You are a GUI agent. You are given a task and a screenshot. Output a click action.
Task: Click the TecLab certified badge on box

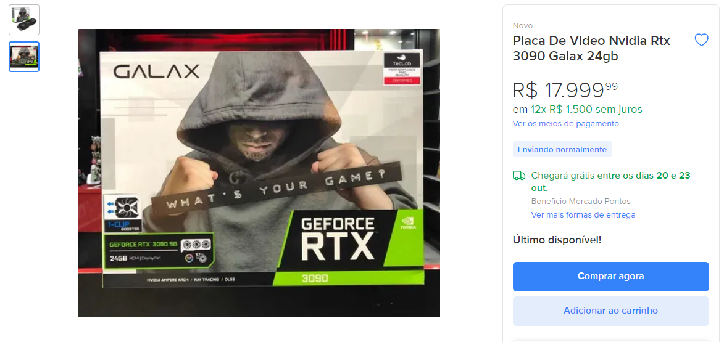pyautogui.click(x=402, y=68)
